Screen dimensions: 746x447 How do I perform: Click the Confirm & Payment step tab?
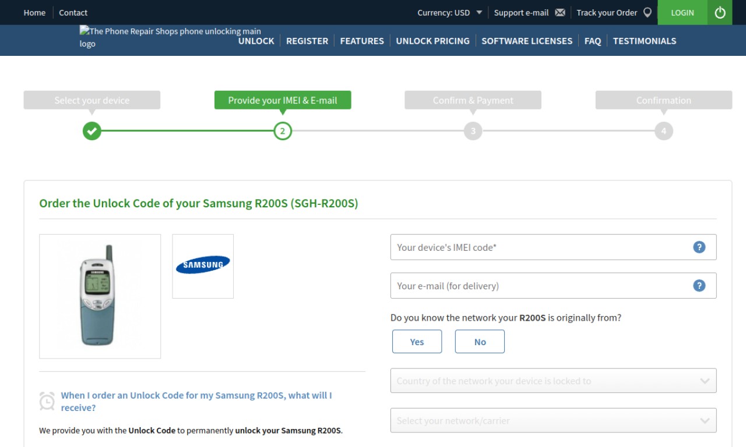click(473, 100)
